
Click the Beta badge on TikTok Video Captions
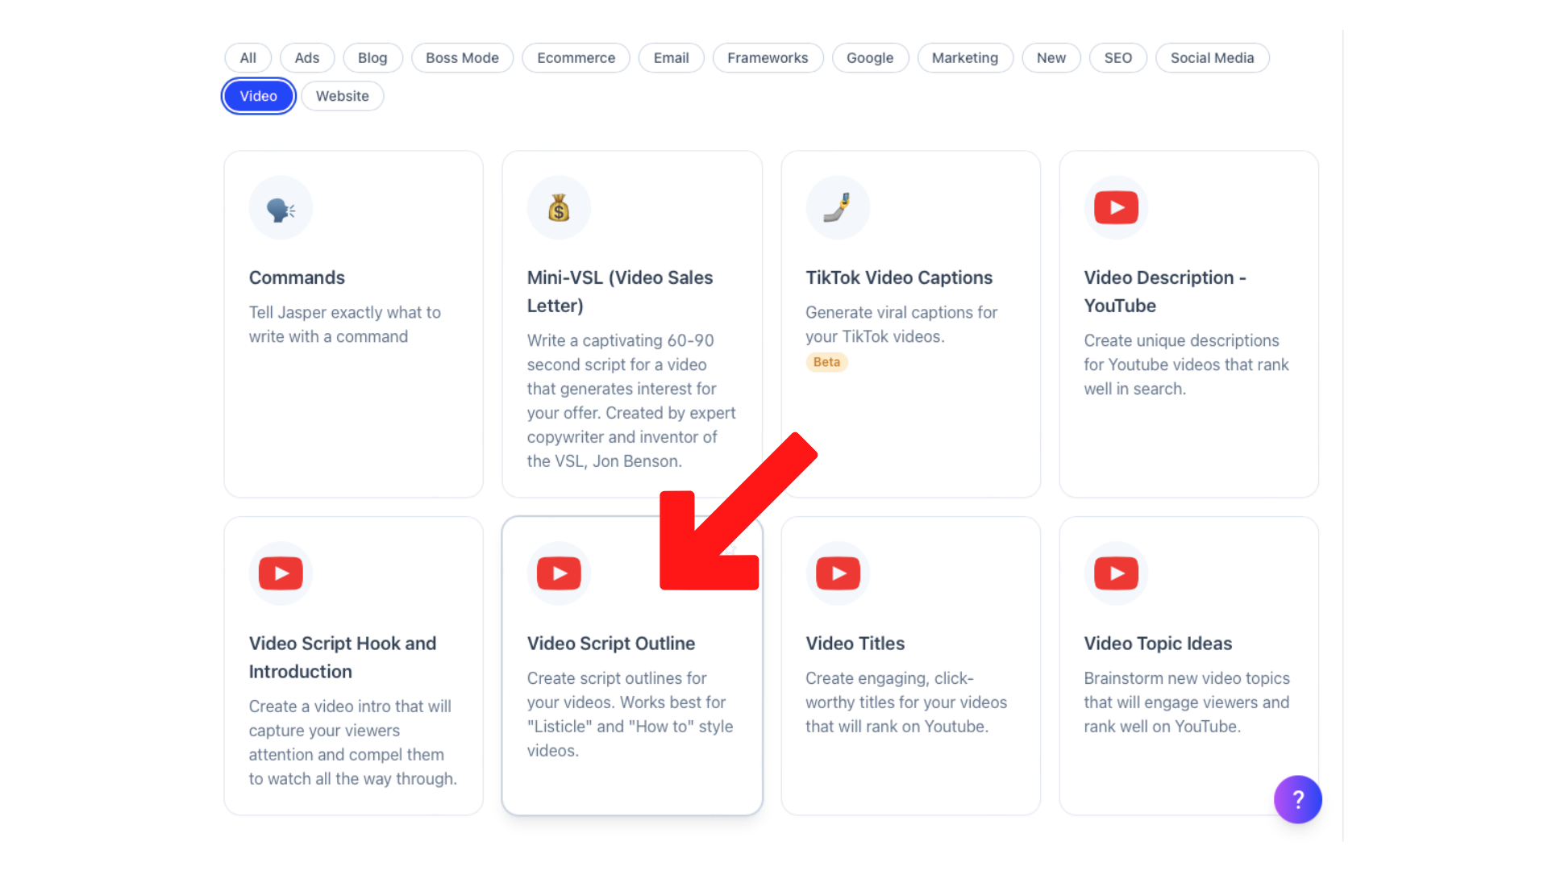826,361
